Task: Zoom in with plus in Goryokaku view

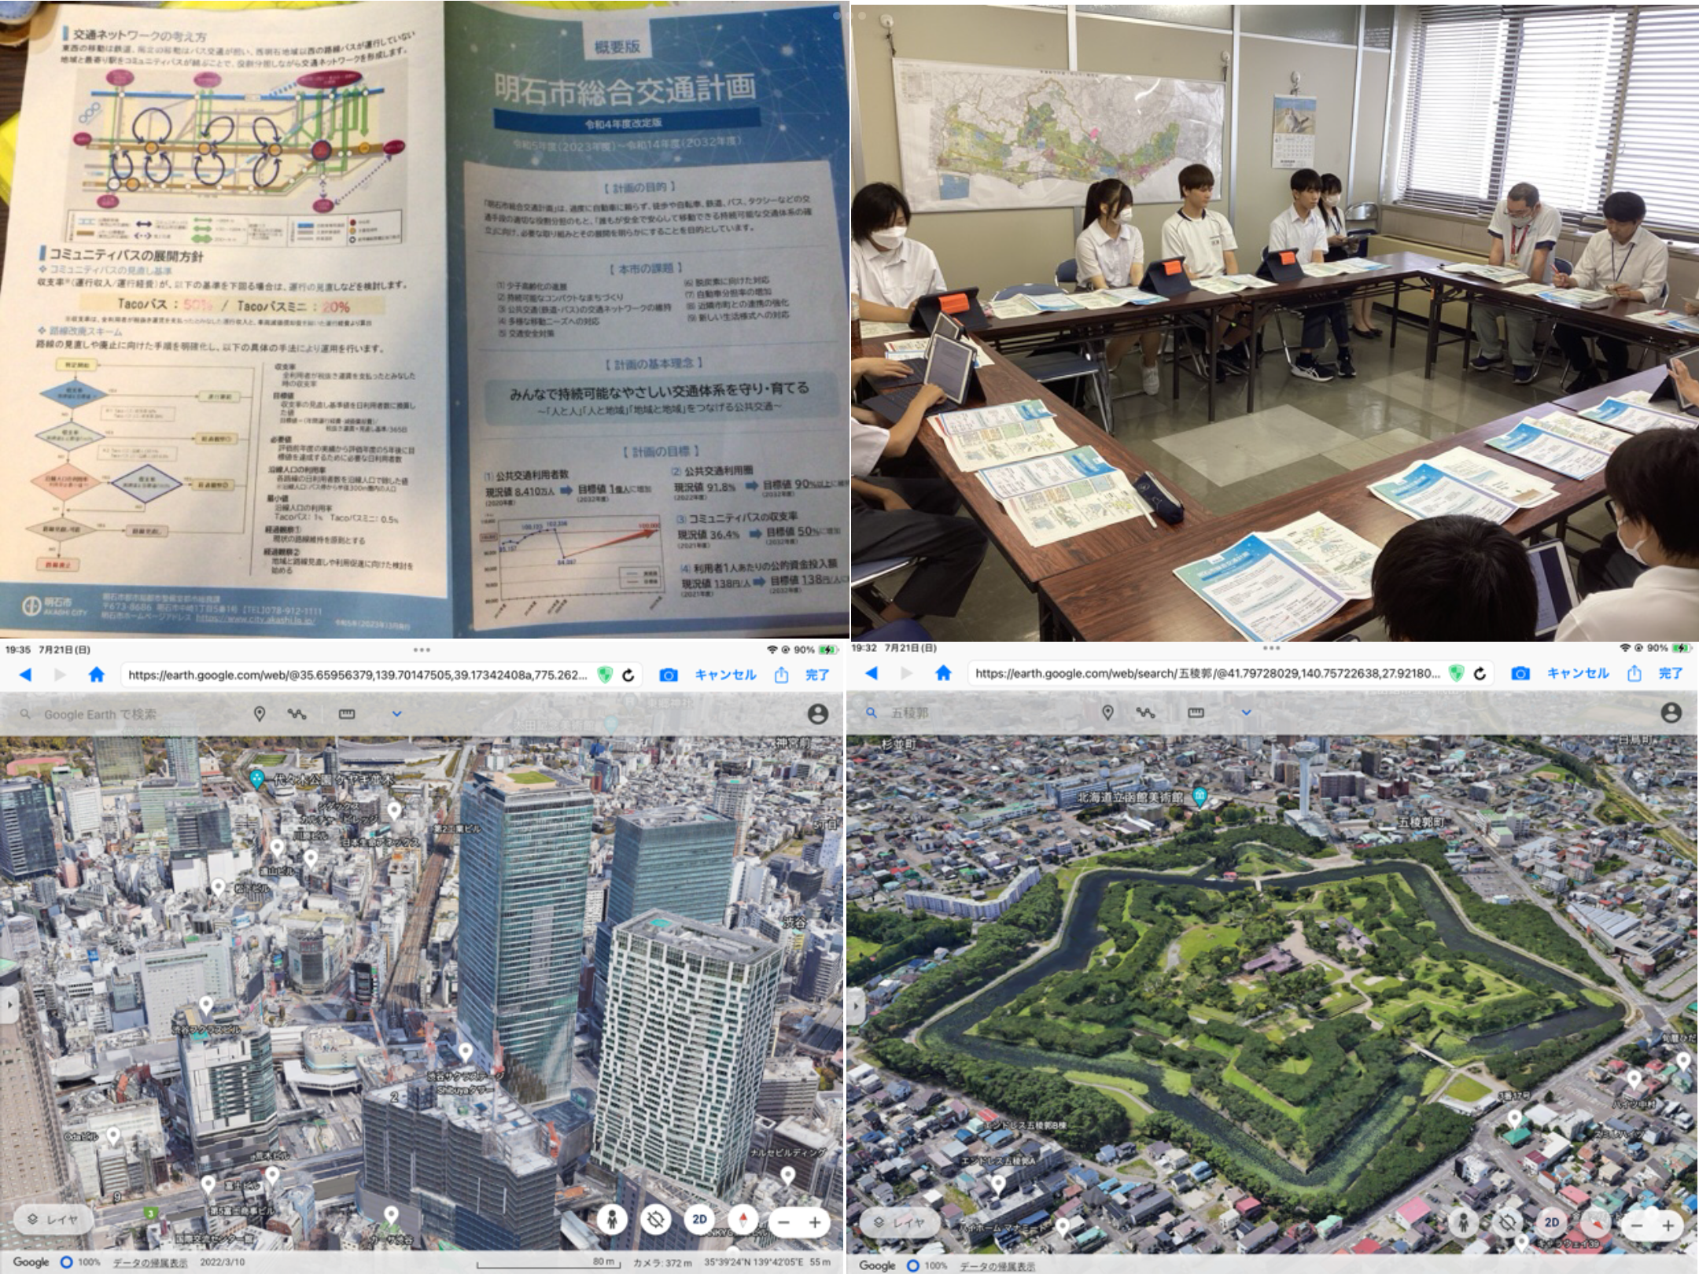Action: point(1668,1225)
